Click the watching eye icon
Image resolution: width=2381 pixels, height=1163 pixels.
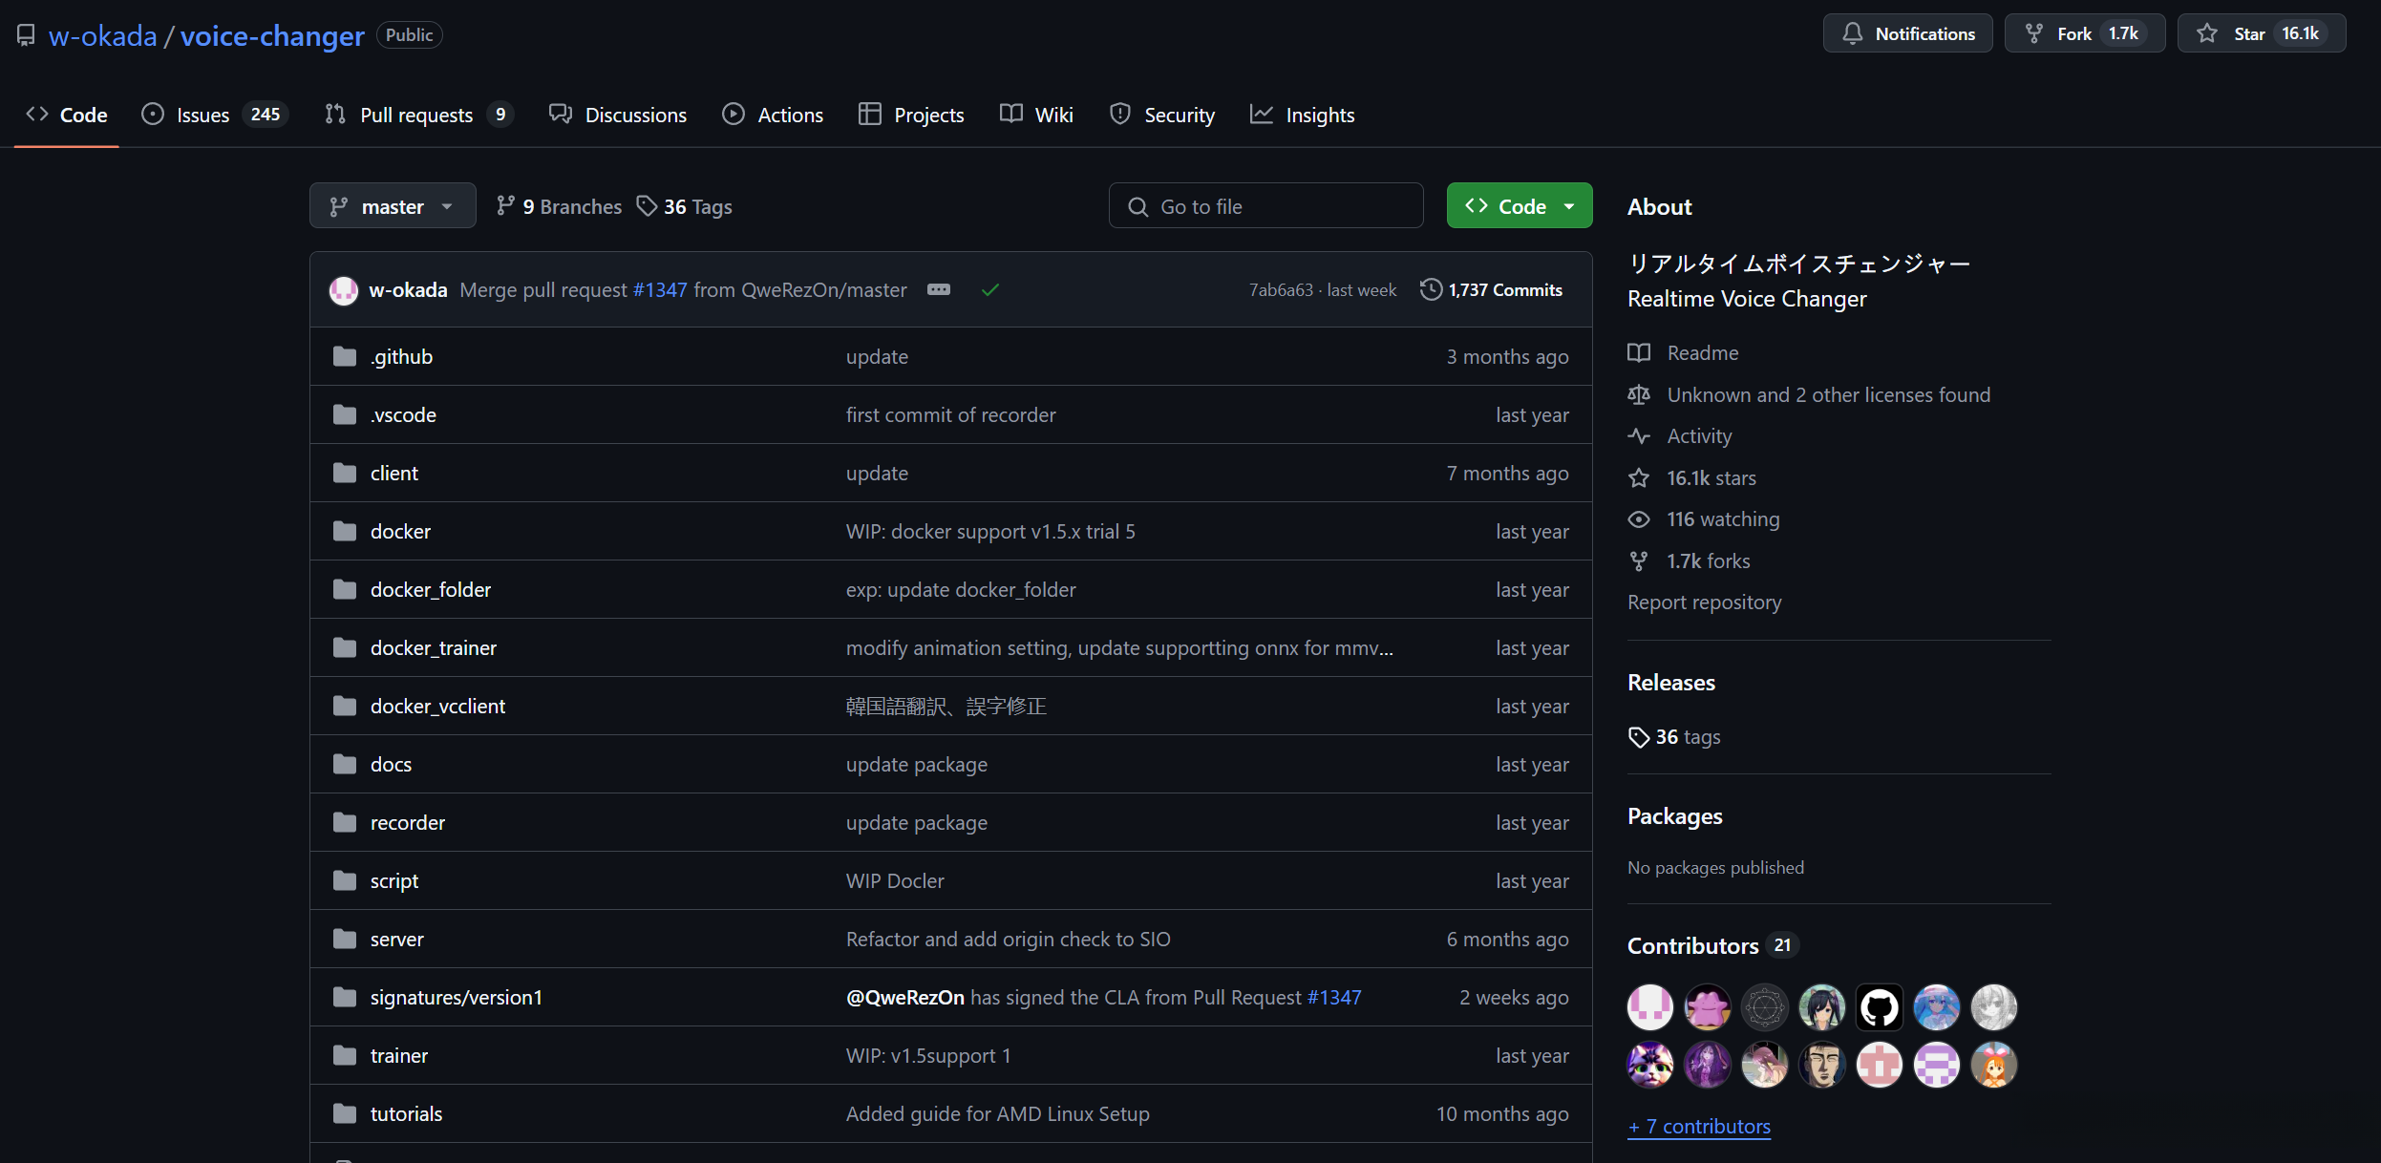(x=1639, y=518)
